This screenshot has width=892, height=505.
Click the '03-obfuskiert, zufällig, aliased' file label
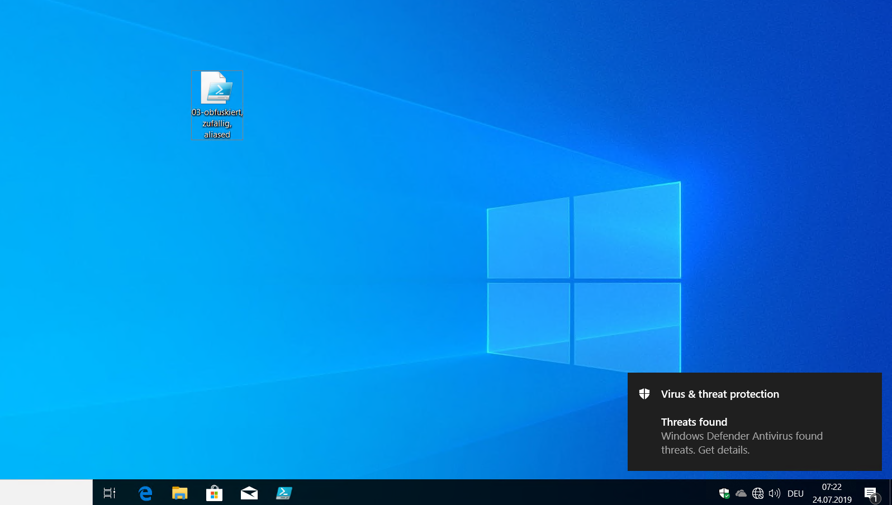(x=217, y=123)
